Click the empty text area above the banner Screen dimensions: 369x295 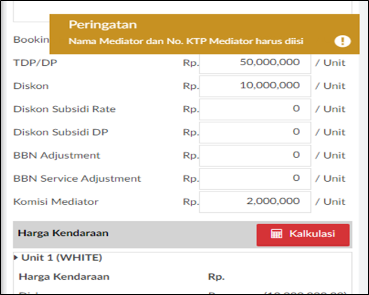182,11
